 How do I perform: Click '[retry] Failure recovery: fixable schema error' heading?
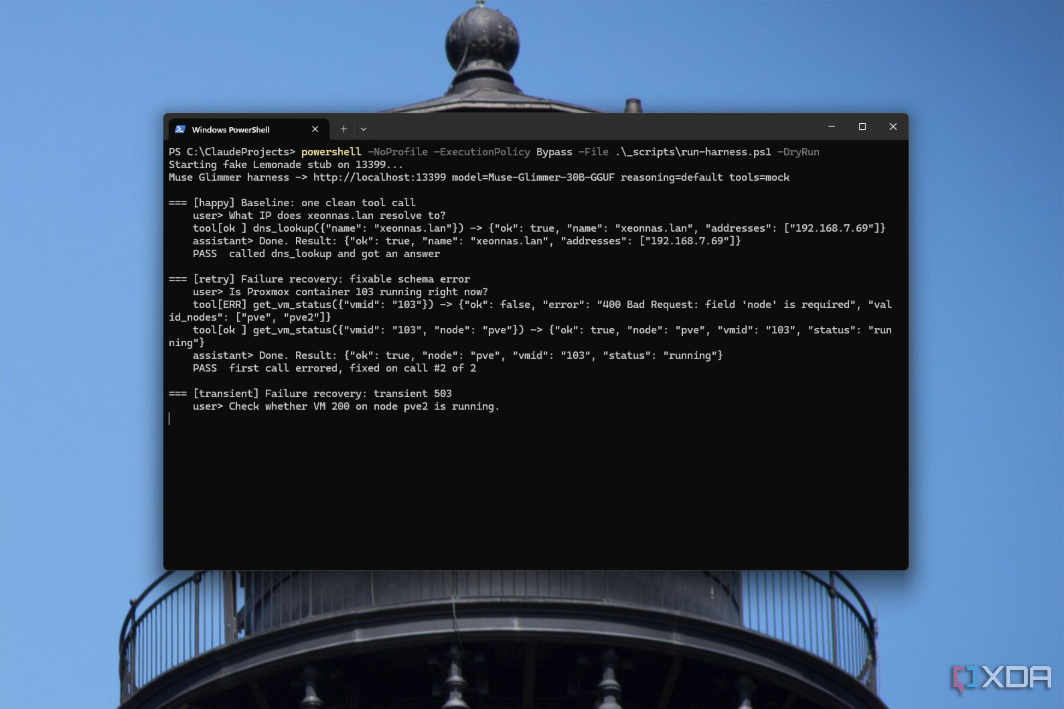tap(332, 279)
